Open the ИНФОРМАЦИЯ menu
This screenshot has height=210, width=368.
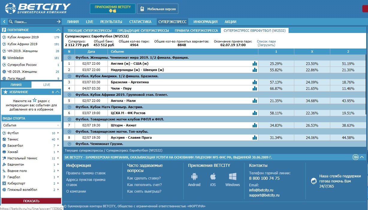[206, 22]
